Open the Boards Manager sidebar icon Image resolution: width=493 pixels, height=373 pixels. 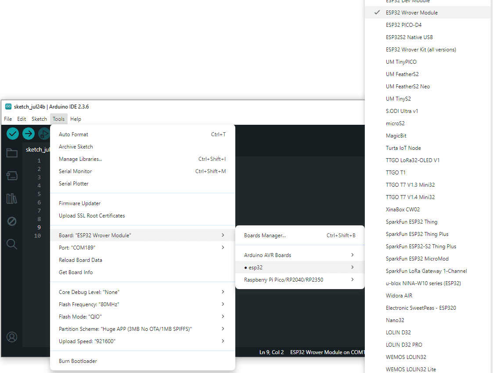pyautogui.click(x=12, y=176)
